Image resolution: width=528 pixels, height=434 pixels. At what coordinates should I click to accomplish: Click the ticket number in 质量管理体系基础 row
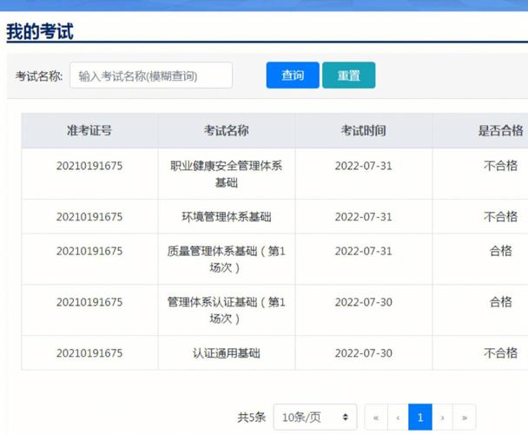(x=89, y=251)
